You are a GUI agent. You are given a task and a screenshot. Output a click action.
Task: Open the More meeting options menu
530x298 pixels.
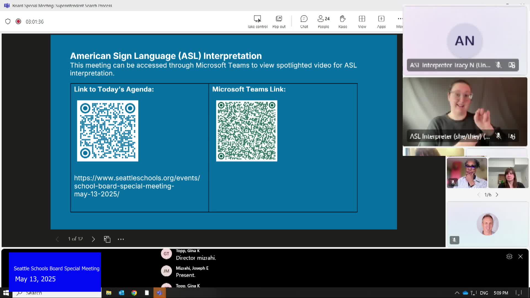pyautogui.click(x=400, y=22)
